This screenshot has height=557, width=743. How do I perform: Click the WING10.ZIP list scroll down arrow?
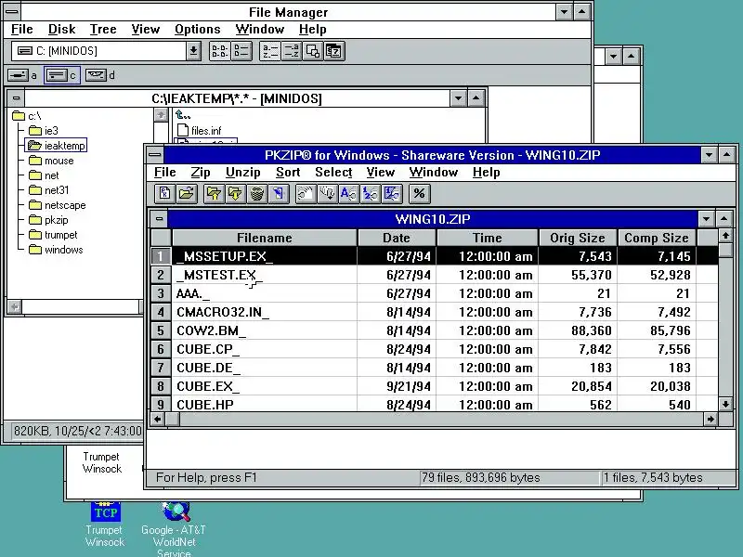[725, 404]
